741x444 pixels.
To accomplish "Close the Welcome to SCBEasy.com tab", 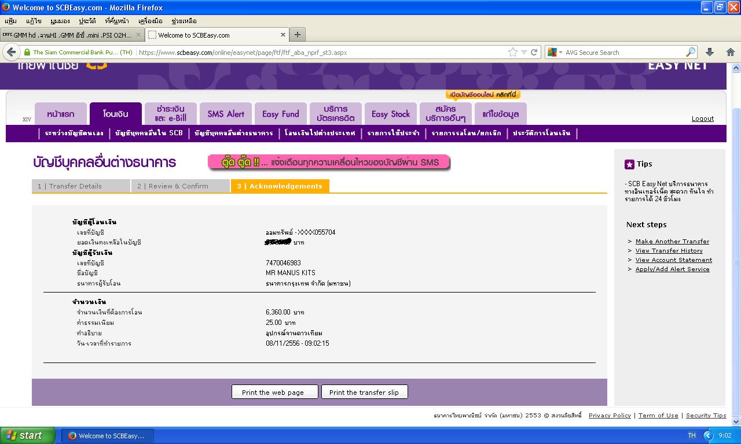I will point(283,35).
